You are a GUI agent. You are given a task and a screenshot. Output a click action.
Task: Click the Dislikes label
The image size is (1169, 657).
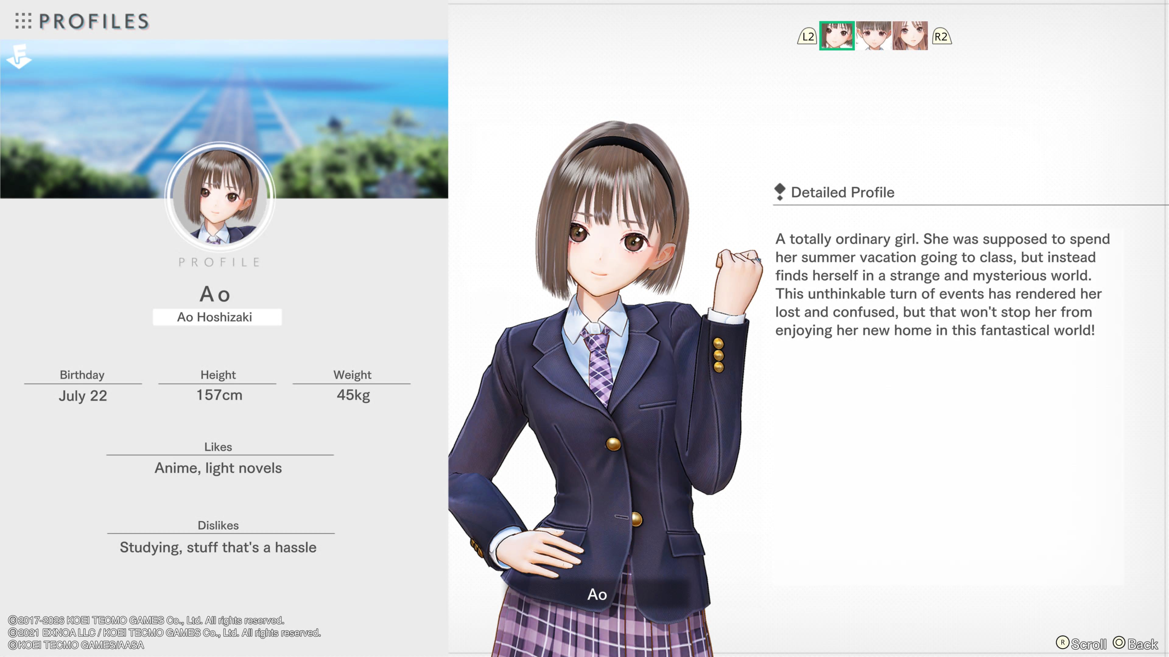(x=218, y=526)
